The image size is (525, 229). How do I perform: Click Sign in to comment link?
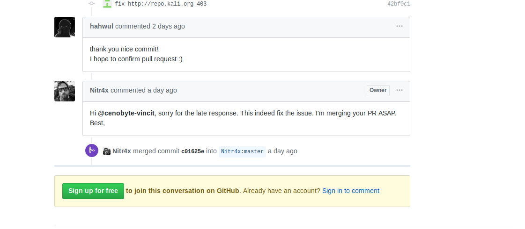pos(351,191)
